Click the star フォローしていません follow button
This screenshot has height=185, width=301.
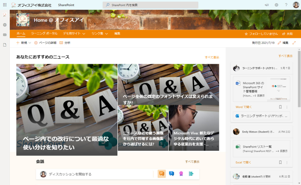261,34
